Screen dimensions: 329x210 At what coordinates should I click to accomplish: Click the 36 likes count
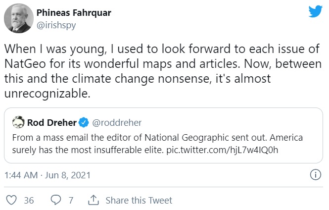pos(29,200)
